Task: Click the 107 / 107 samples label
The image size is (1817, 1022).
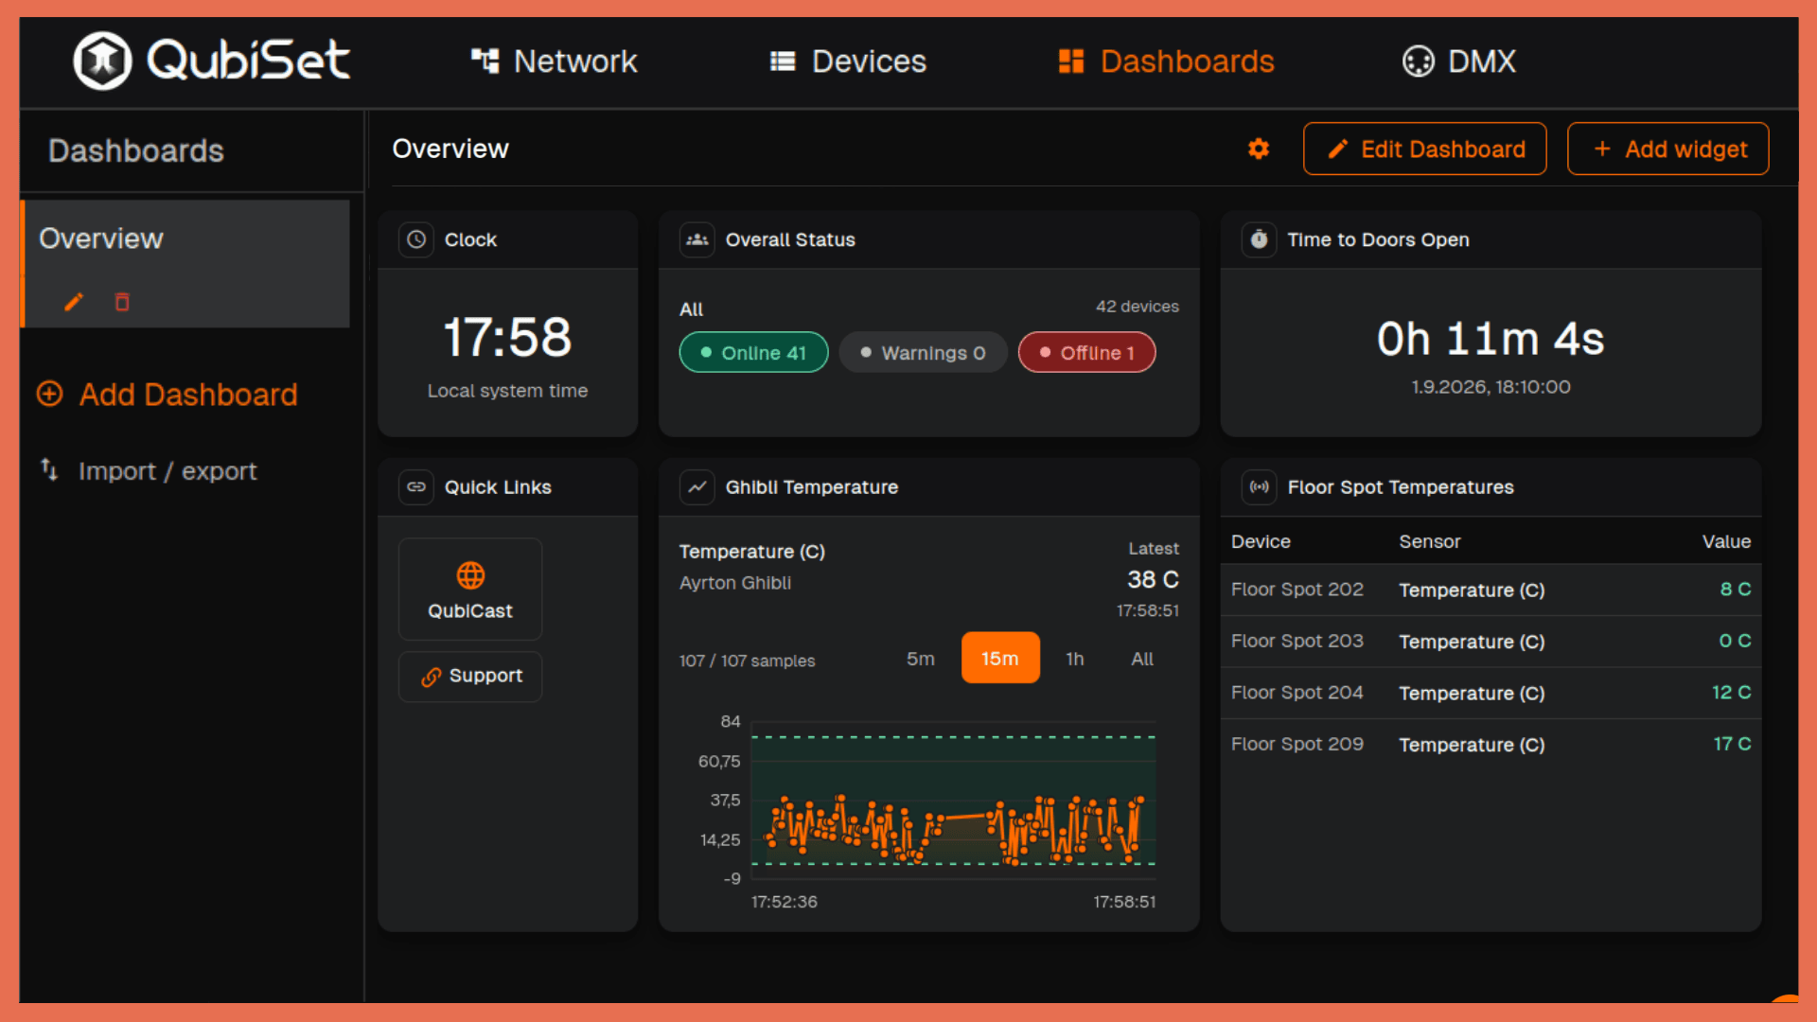Action: coord(747,661)
